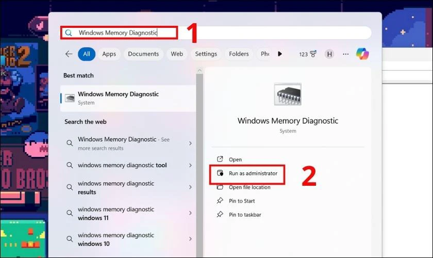Open web result 'Windows Memory Diagnostic - See more'

click(128, 143)
